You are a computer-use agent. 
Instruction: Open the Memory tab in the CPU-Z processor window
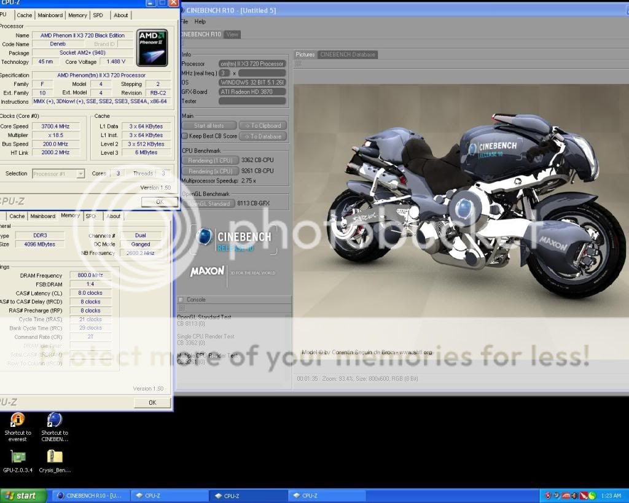77,15
